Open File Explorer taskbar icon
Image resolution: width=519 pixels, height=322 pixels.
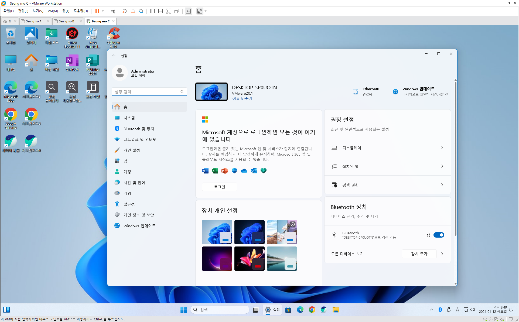(x=336, y=310)
